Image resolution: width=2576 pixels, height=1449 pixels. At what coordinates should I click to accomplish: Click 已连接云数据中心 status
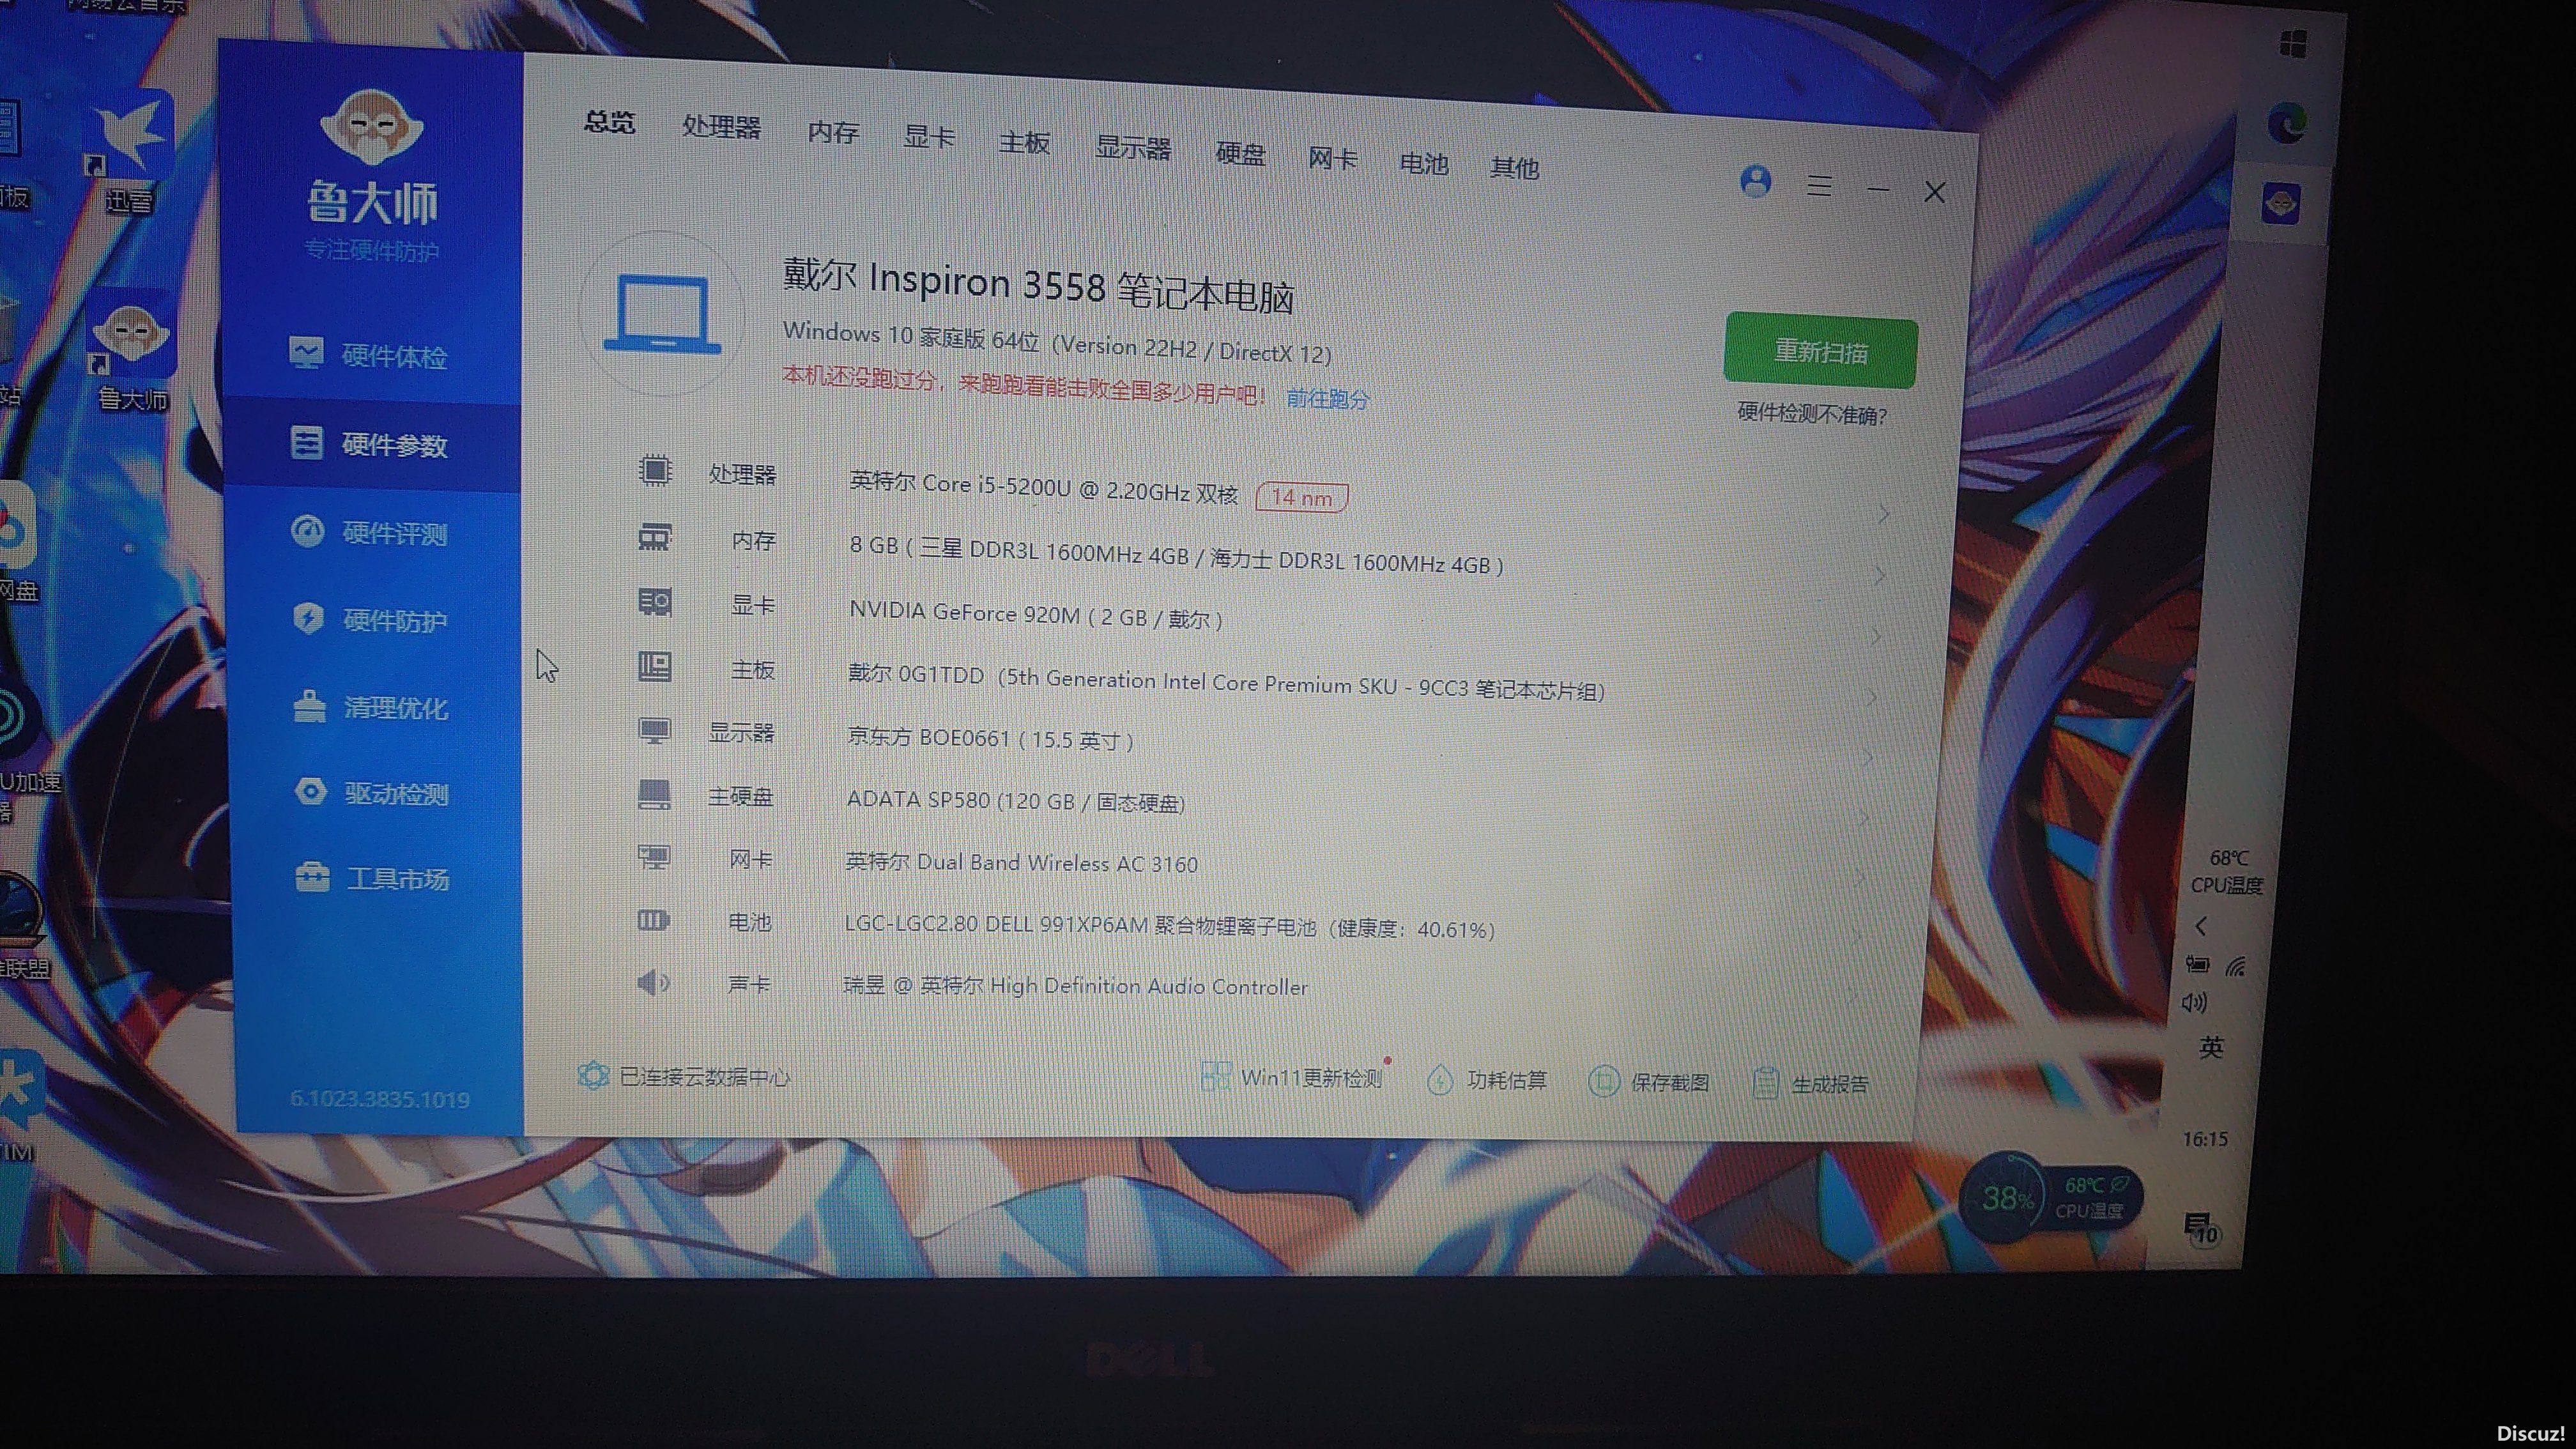pyautogui.click(x=683, y=1076)
